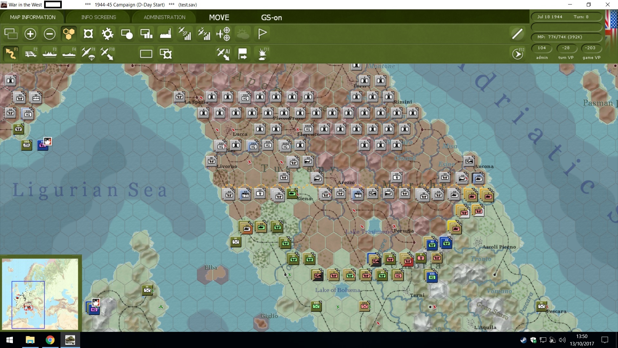Image resolution: width=618 pixels, height=348 pixels.
Task: Select the F9 air transport parachute icon
Action: tap(88, 53)
